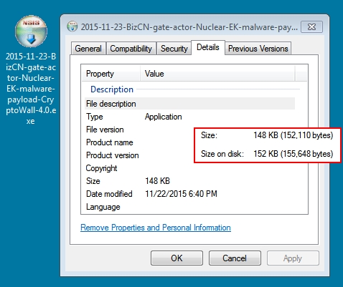
Task: Open the Compatibility tab
Action: 131,49
